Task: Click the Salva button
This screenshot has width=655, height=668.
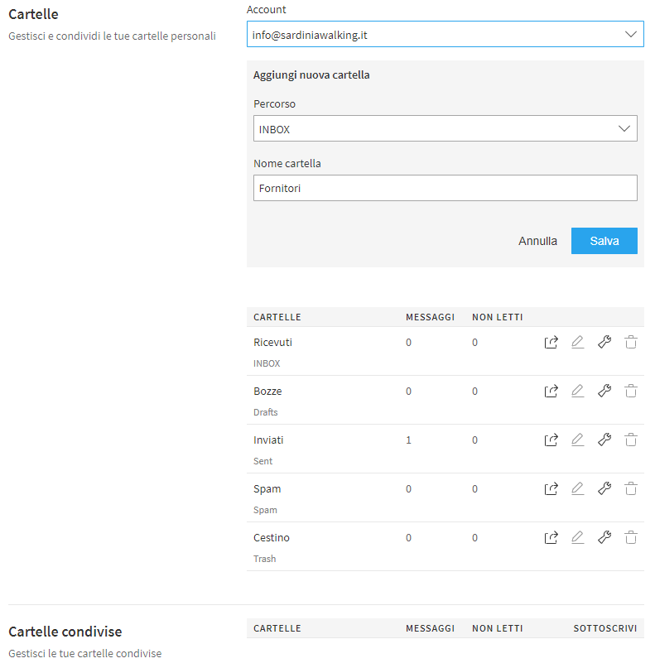Action: (x=604, y=241)
